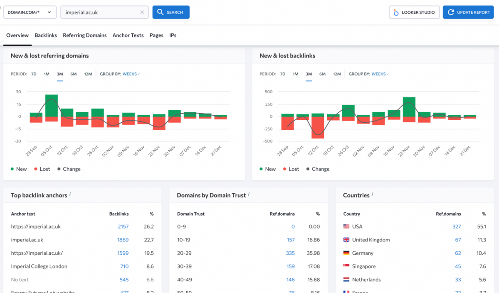Select 1M period for backlinks chart

(x=295, y=74)
